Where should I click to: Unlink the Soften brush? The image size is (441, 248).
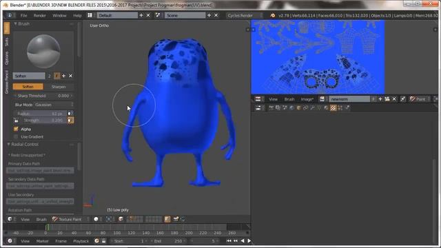pos(70,76)
